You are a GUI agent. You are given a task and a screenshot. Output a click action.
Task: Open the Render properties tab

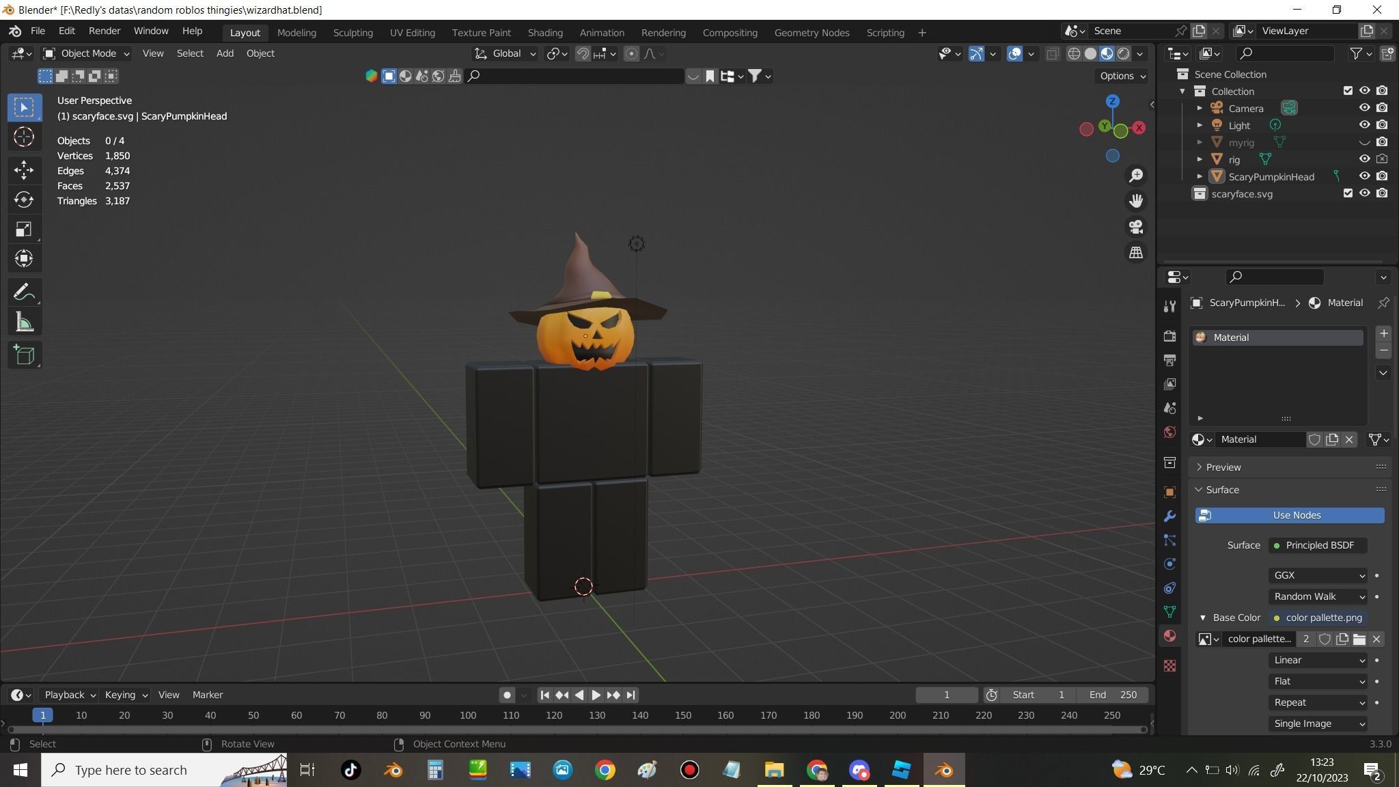(x=1169, y=335)
